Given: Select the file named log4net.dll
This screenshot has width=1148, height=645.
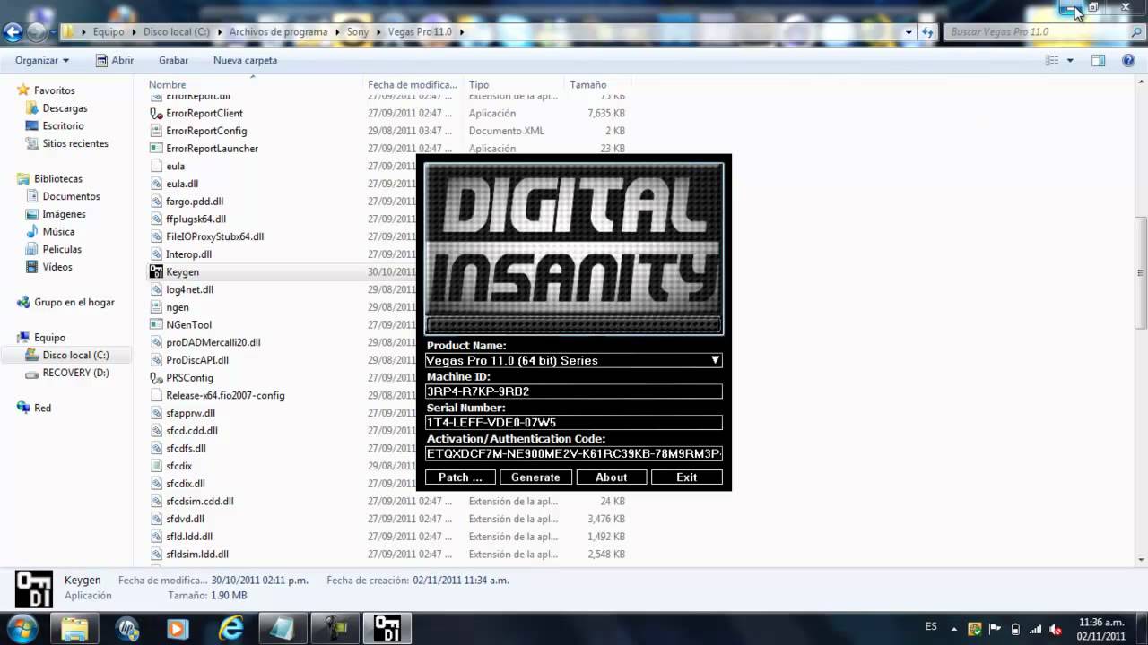Looking at the screenshot, I should point(189,289).
